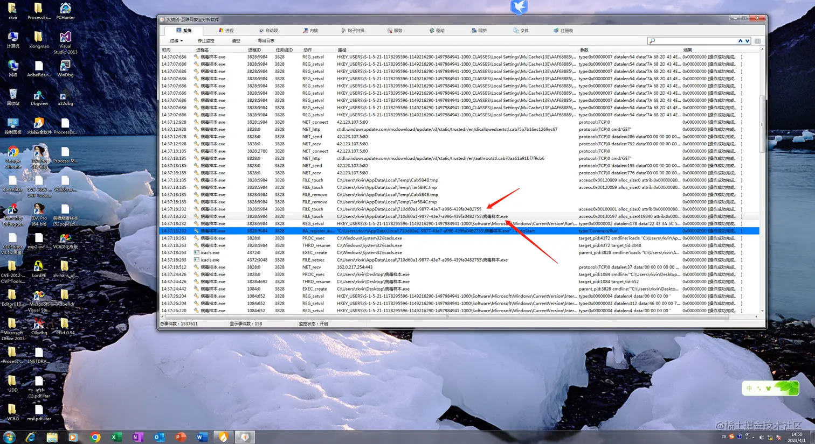Click the IME language bar 中 indicator
The image size is (815, 444).
click(x=749, y=388)
